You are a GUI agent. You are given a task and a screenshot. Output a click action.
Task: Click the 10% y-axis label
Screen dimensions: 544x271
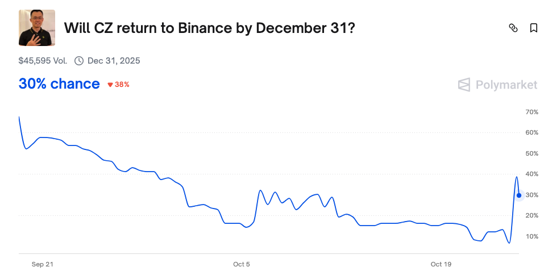(531, 236)
